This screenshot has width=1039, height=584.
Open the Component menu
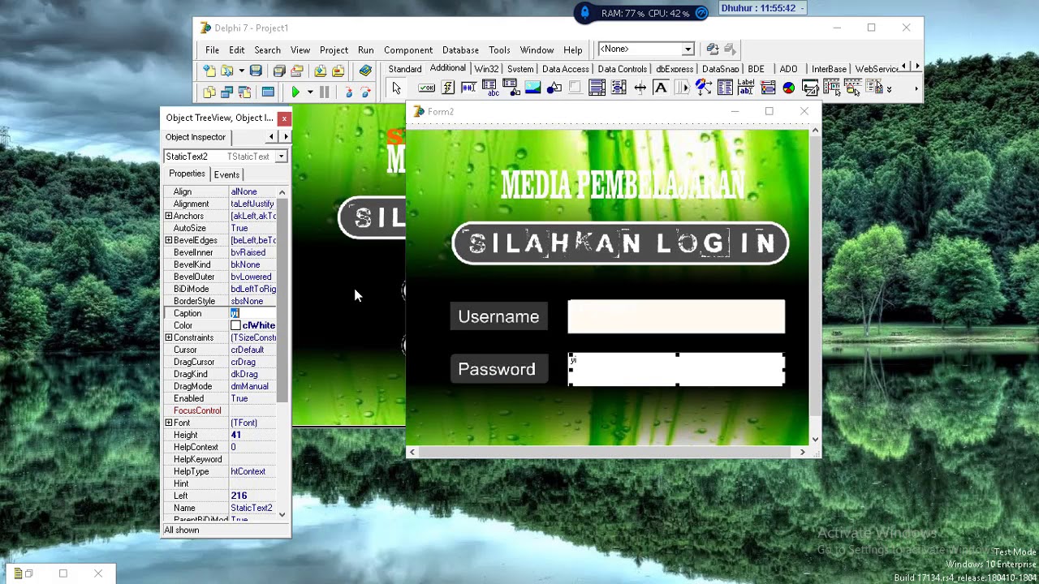point(408,50)
